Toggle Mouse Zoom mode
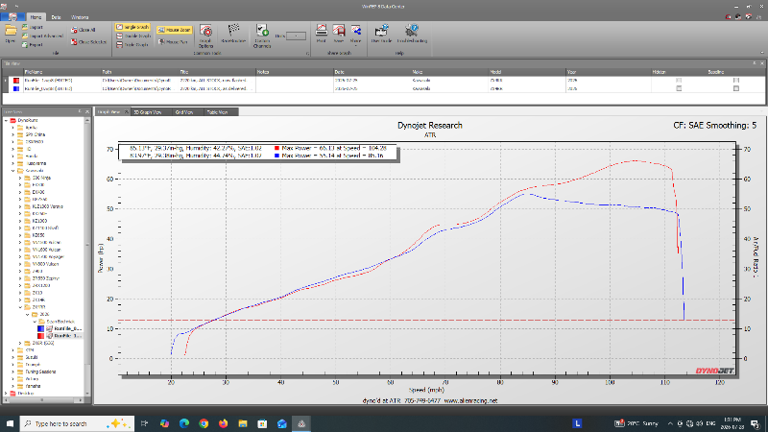Image resolution: width=768 pixels, height=432 pixels. 175,30
